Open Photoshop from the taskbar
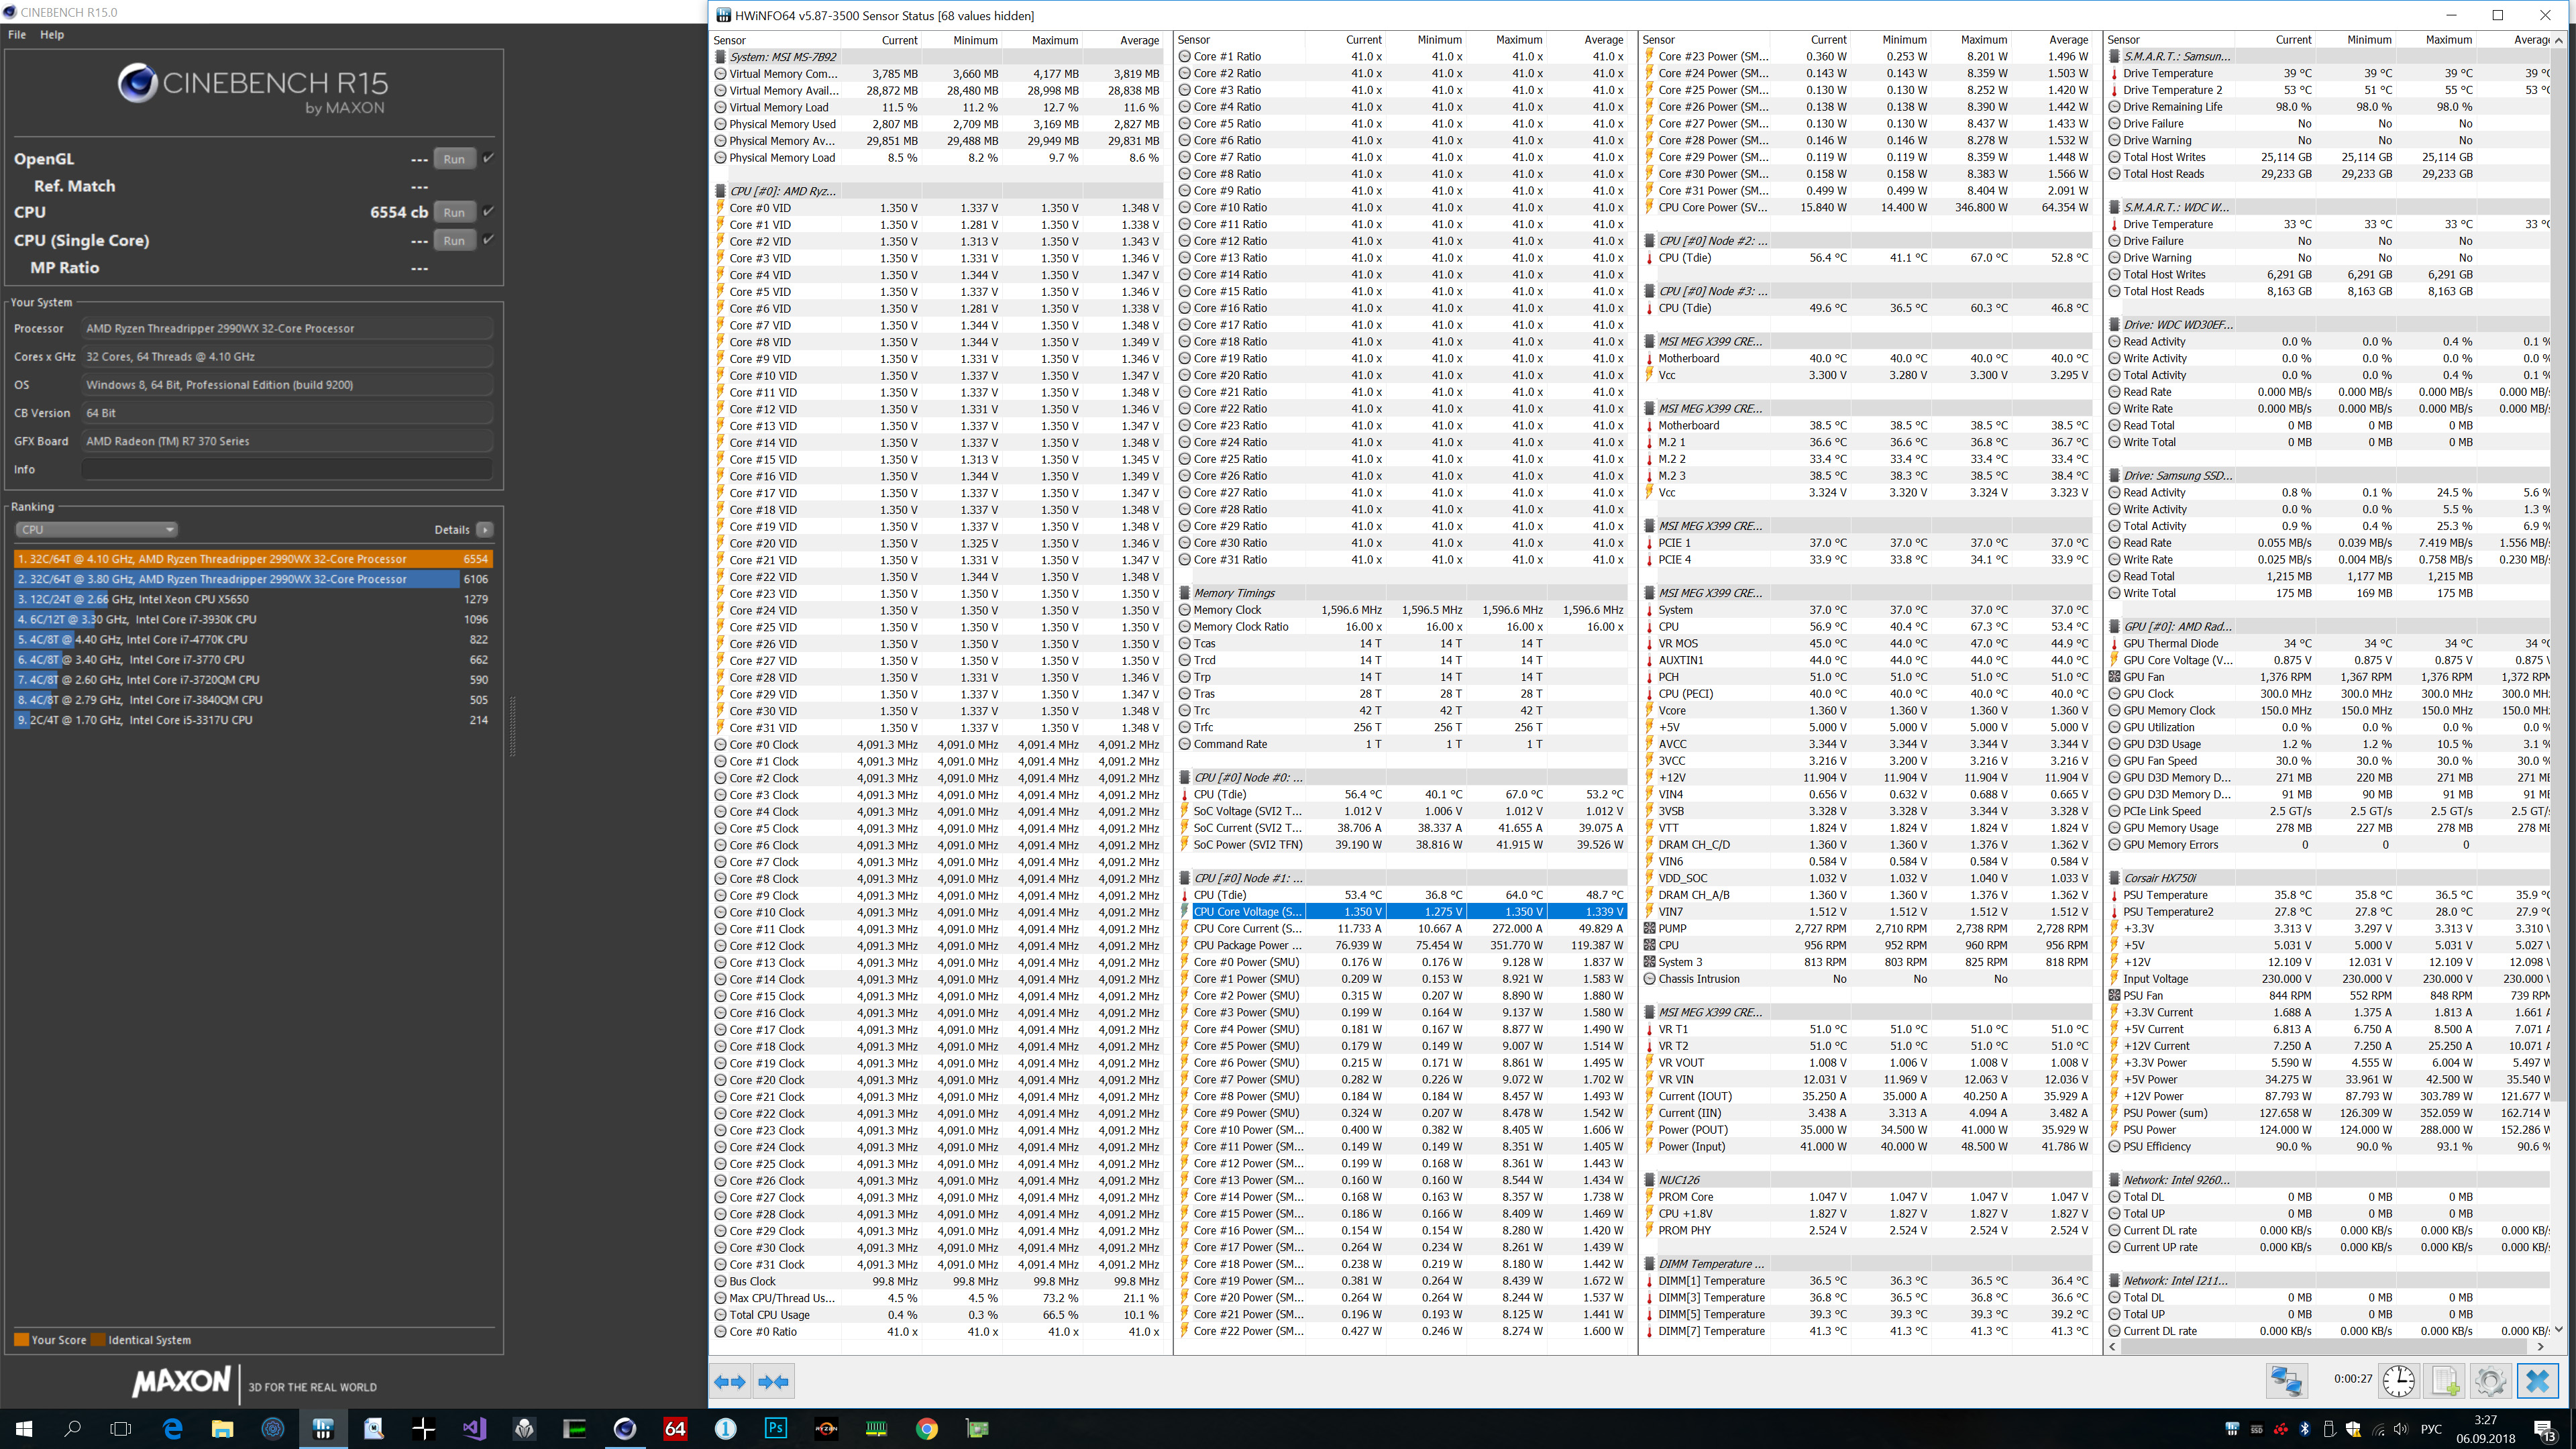Screen dimensions: 2576x1449 click(775, 1428)
